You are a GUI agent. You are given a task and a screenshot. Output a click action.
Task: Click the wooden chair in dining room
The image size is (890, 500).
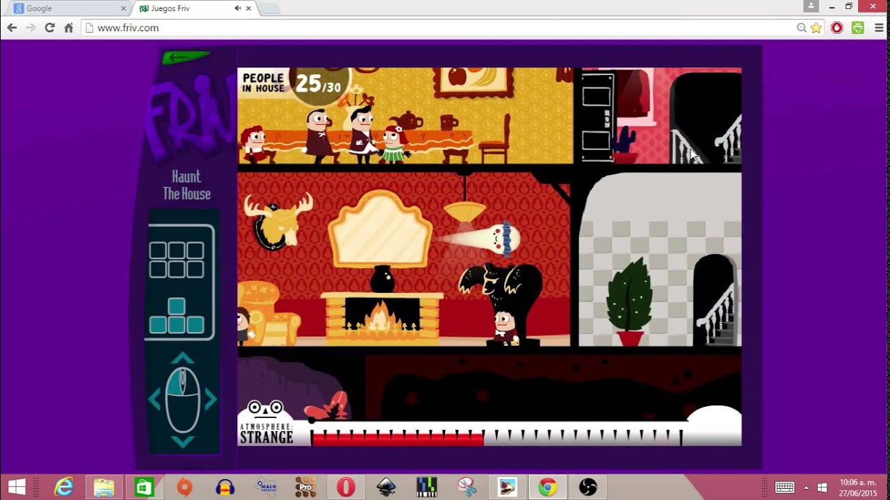(494, 139)
